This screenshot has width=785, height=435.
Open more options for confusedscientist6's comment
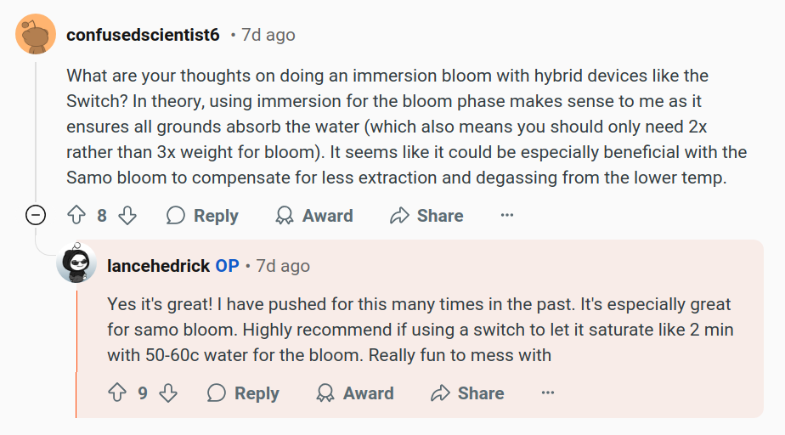coord(507,215)
